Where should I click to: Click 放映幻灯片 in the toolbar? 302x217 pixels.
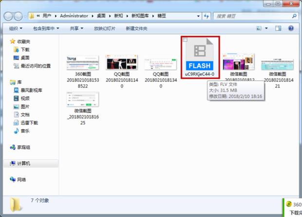click(x=104, y=28)
